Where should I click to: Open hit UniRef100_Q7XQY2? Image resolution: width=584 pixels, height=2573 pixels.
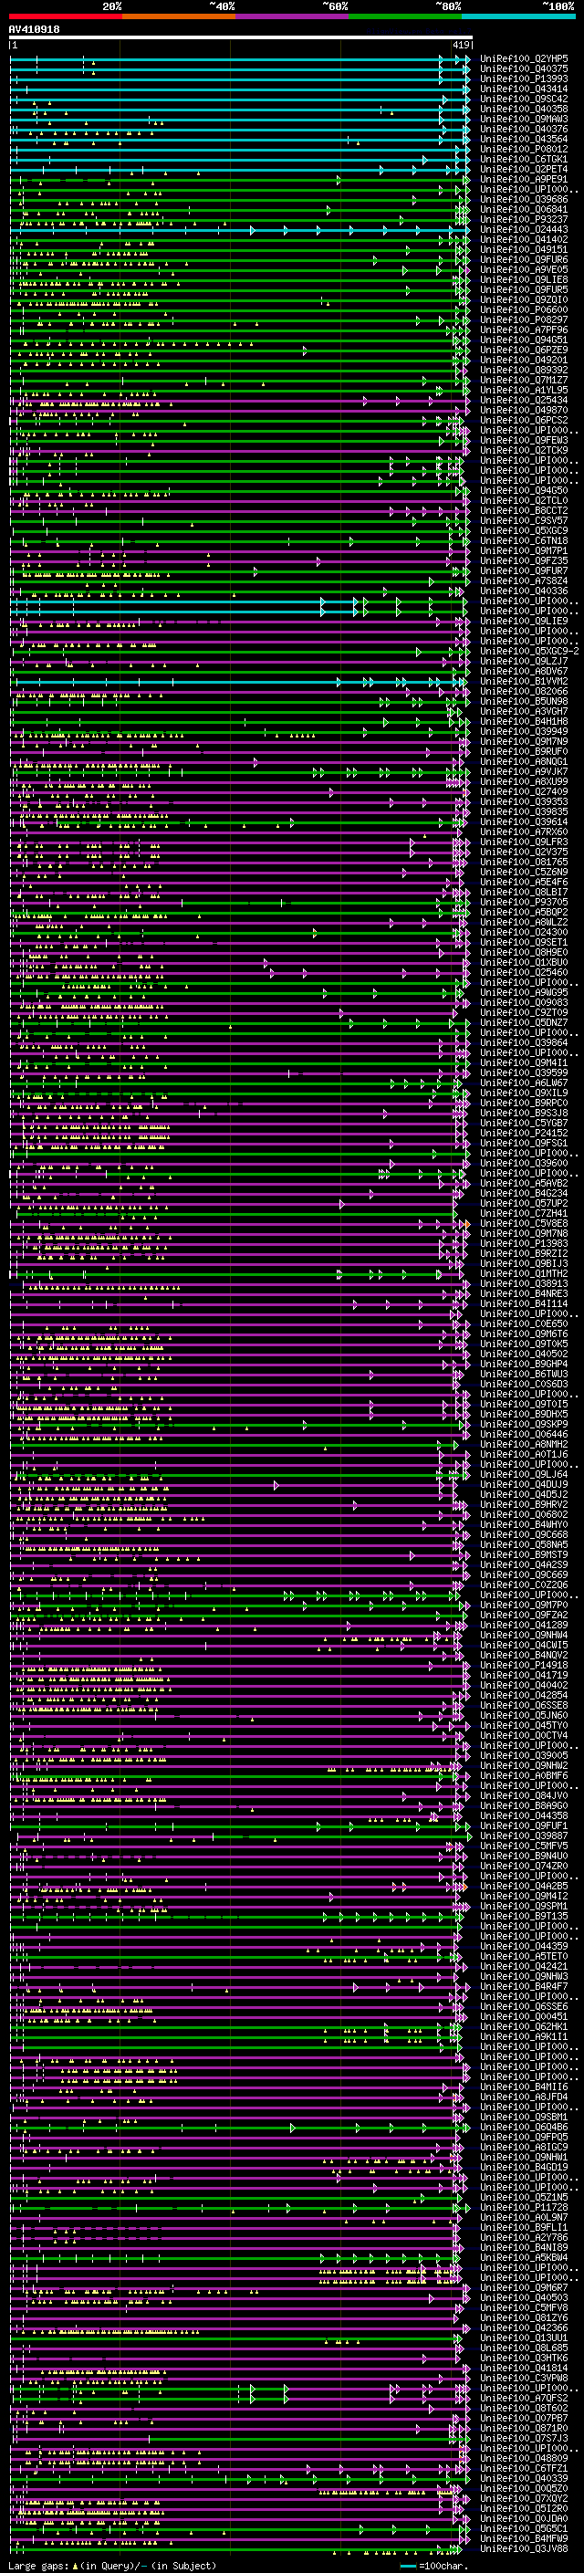pyautogui.click(x=524, y=2498)
